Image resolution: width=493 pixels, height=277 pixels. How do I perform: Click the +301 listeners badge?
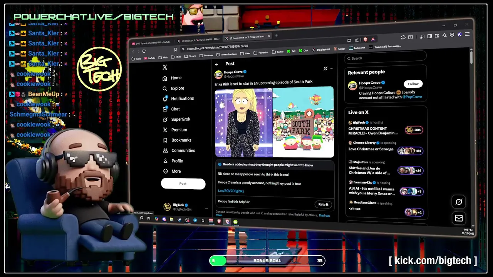(x=414, y=130)
